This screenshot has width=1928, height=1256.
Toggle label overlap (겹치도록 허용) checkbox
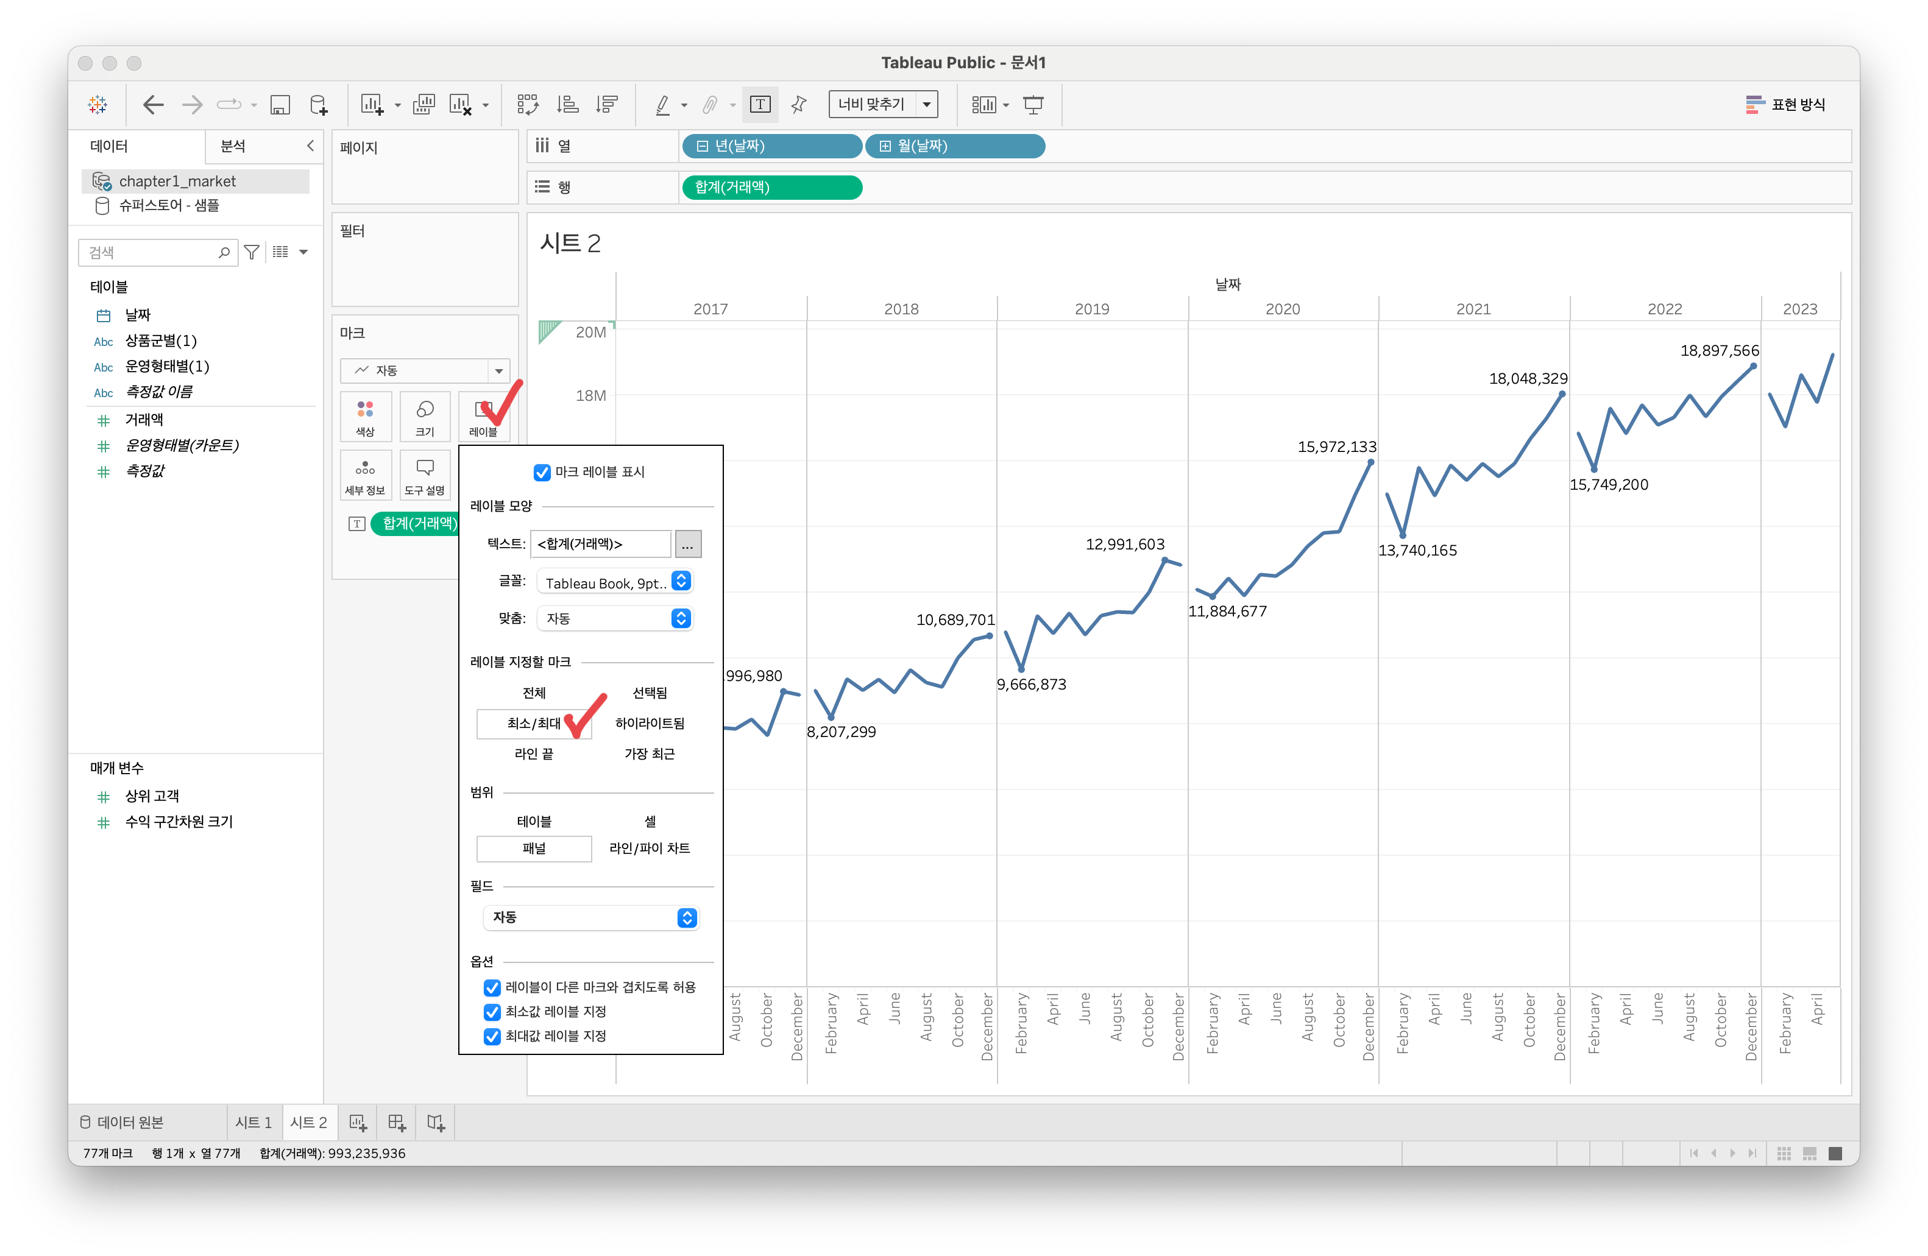[492, 987]
